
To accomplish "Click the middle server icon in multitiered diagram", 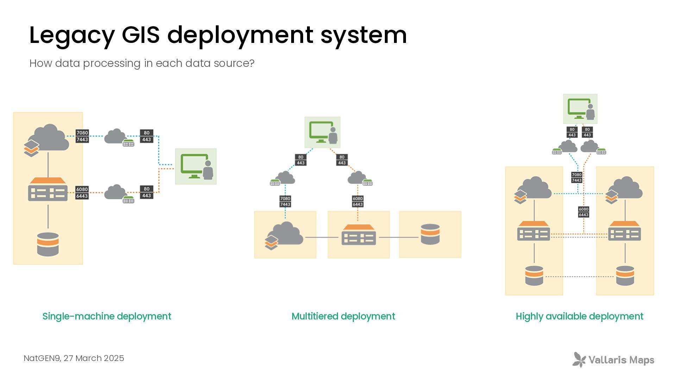I will point(358,235).
